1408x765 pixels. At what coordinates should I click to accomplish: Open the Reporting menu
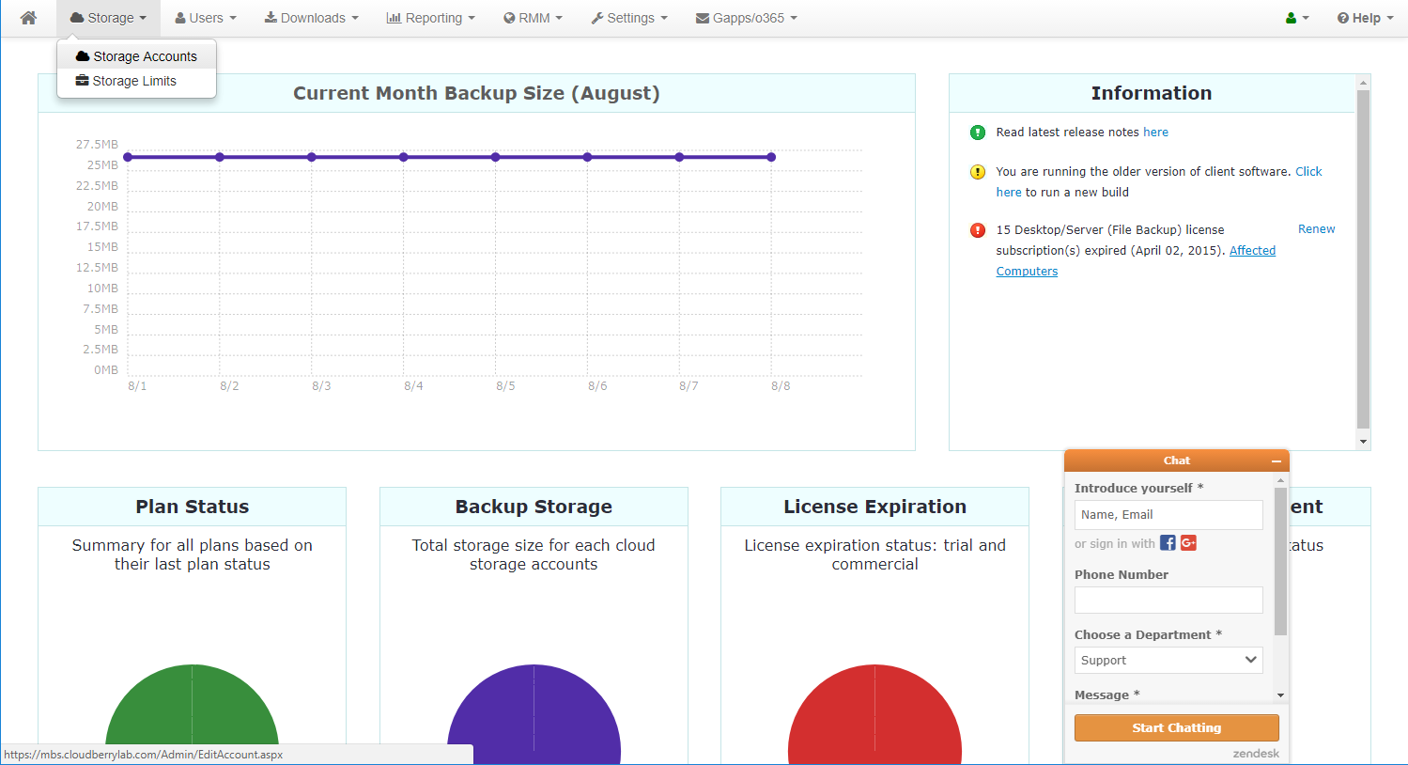430,18
